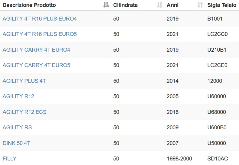Click the Sigla Telaio column header
239x165 pixels.
tap(222, 5)
